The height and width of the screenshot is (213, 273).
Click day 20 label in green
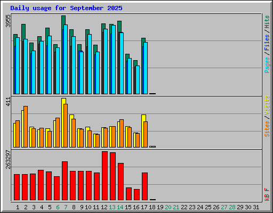click(168, 207)
